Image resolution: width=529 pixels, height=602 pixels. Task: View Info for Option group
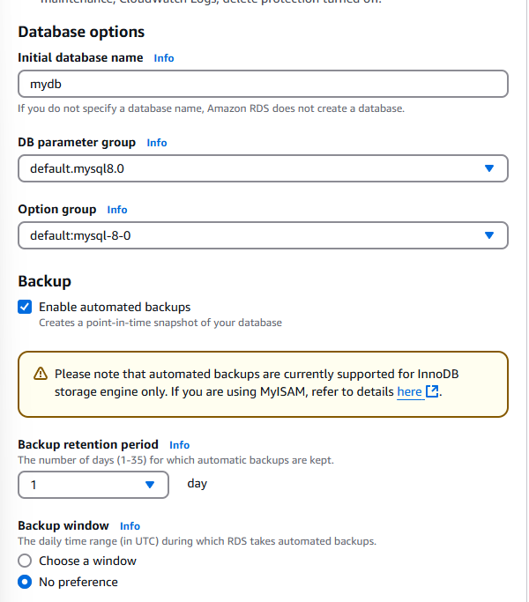tap(117, 210)
